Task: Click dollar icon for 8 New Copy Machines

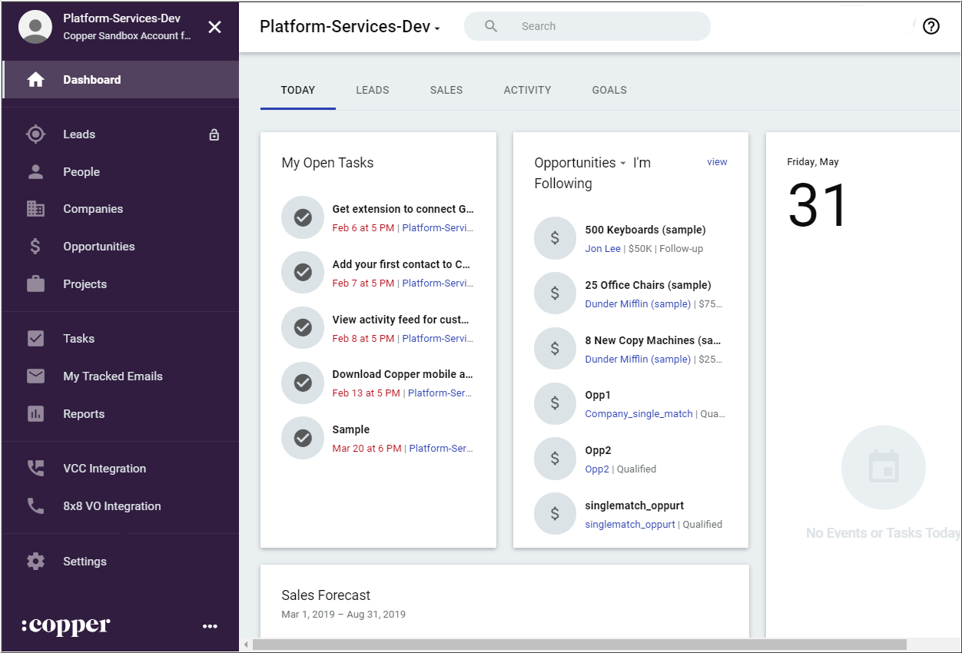Action: pos(555,349)
